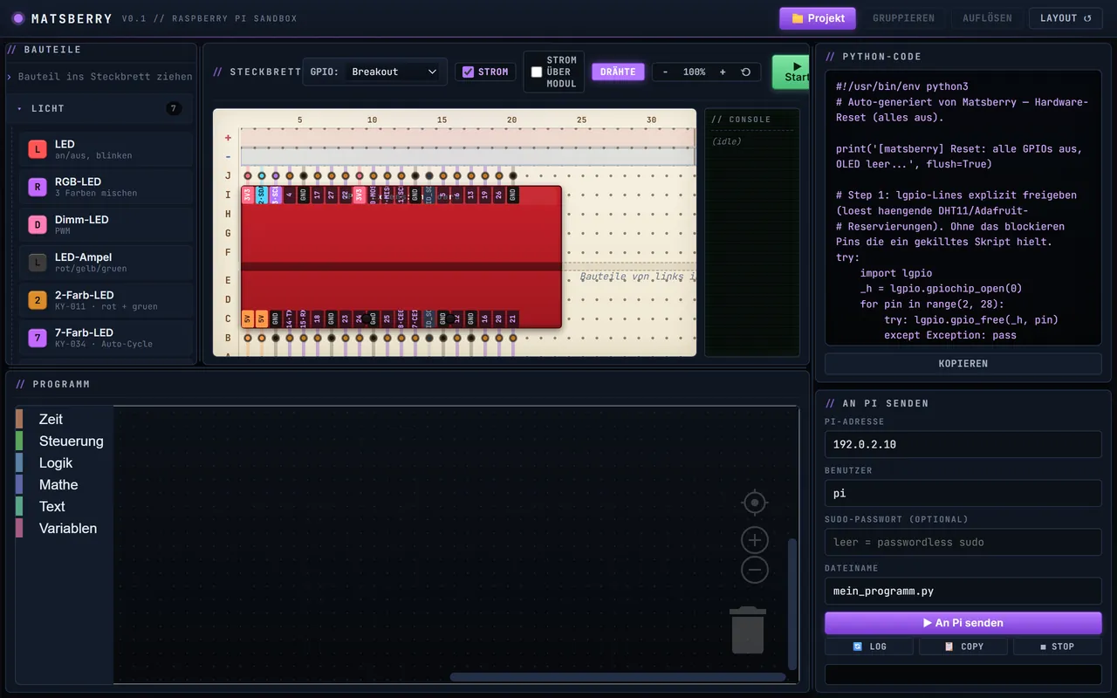Center the program workspace with the crosshair icon

tap(754, 503)
